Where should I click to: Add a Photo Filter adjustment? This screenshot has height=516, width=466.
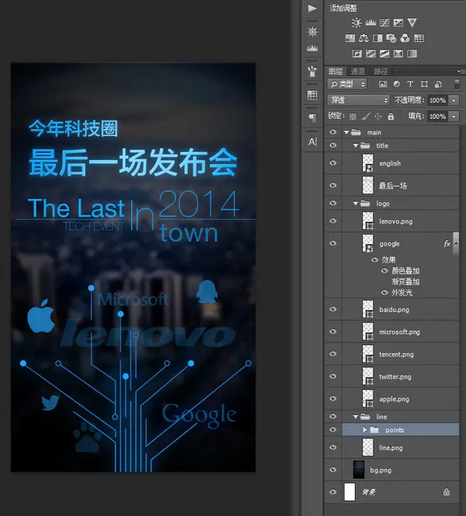(391, 38)
